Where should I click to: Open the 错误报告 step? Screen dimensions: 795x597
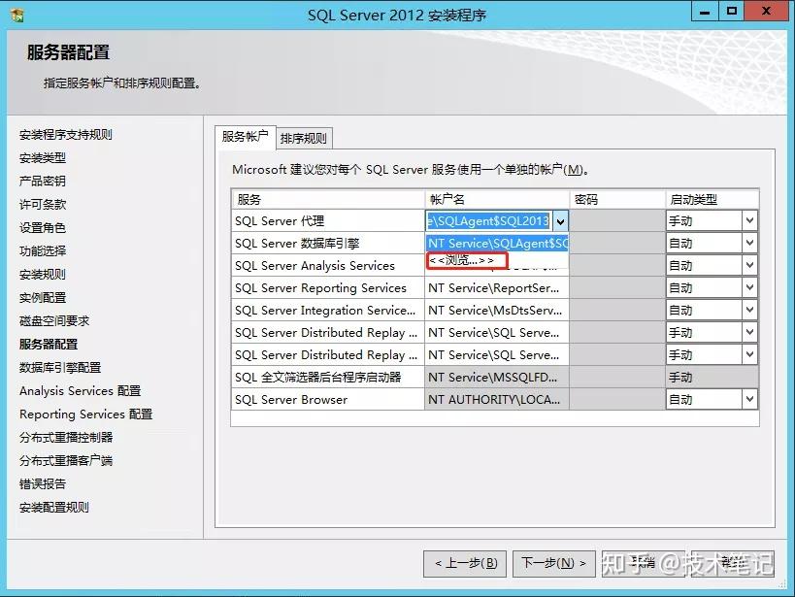pyautogui.click(x=37, y=483)
